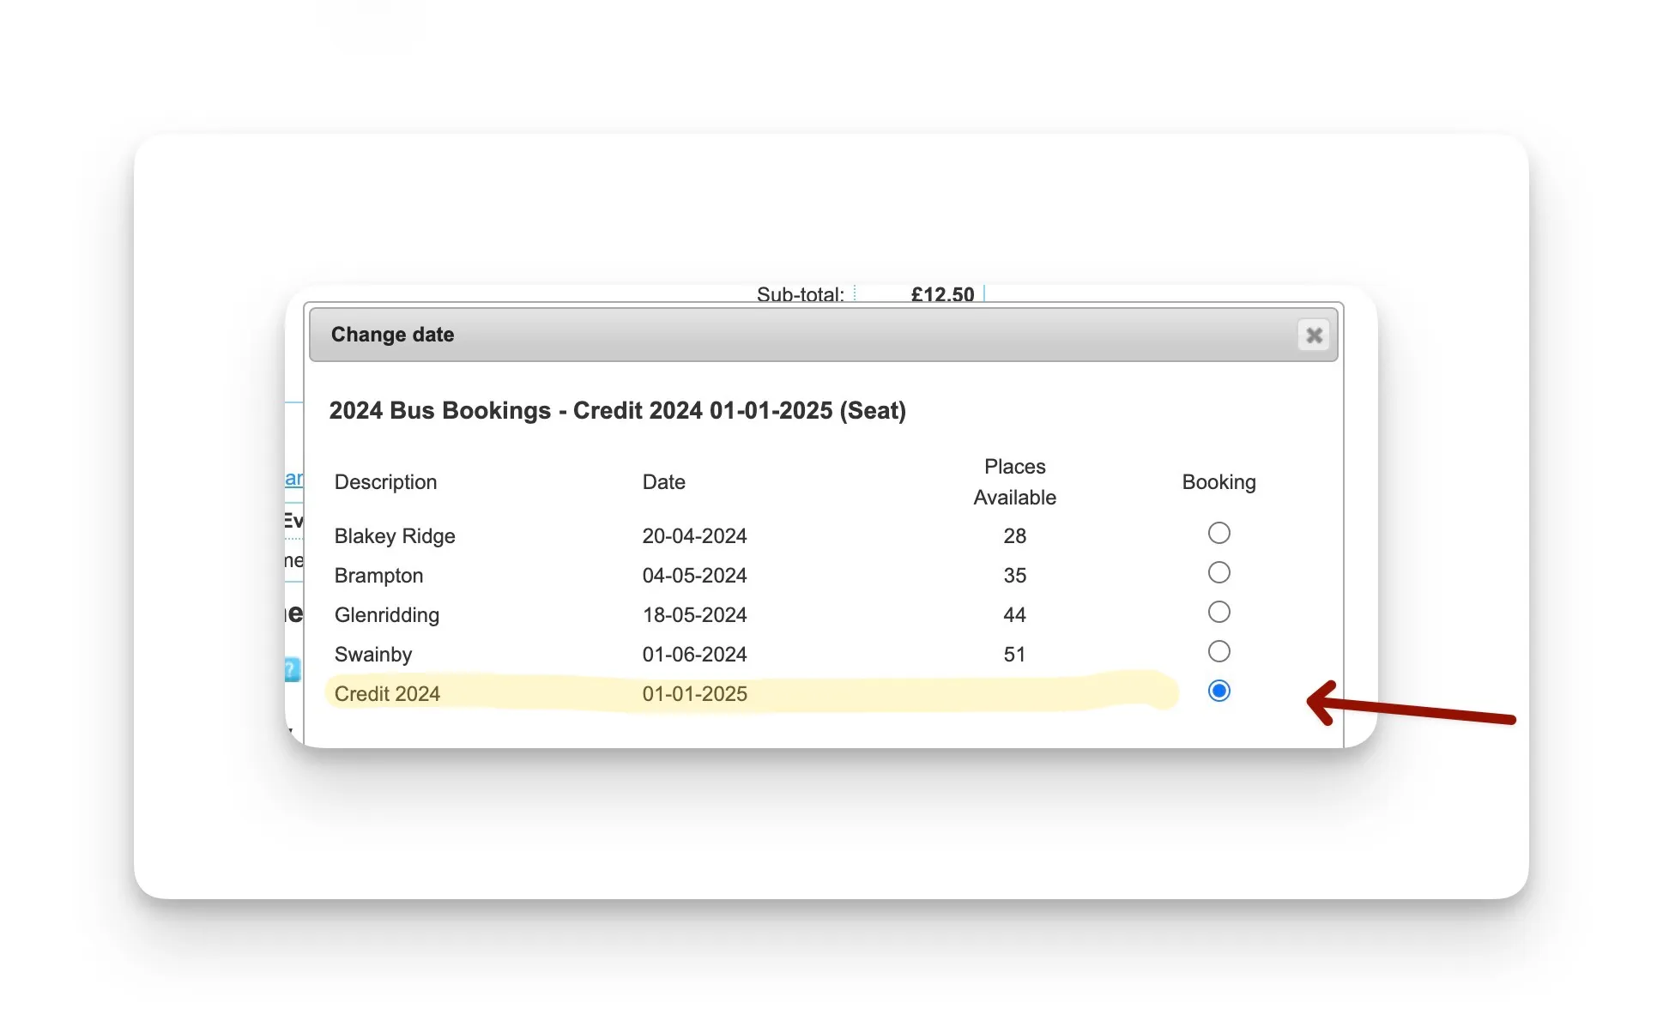1663x1033 pixels.
Task: Click the Places Available column header
Action: point(1014,482)
